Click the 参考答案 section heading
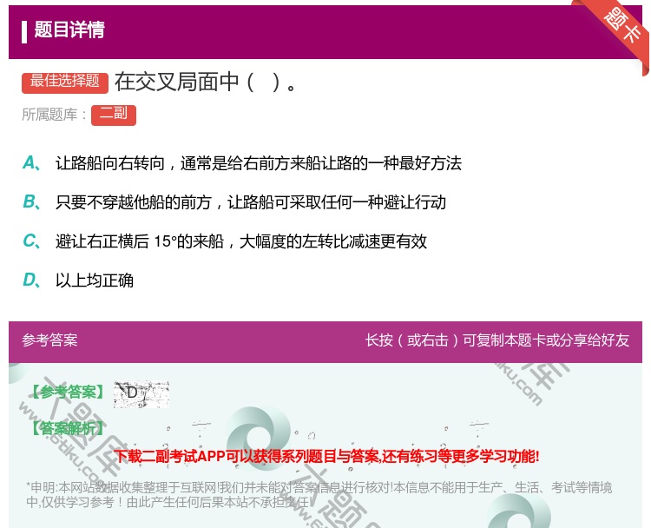This screenshot has width=651, height=528. pyautogui.click(x=49, y=340)
